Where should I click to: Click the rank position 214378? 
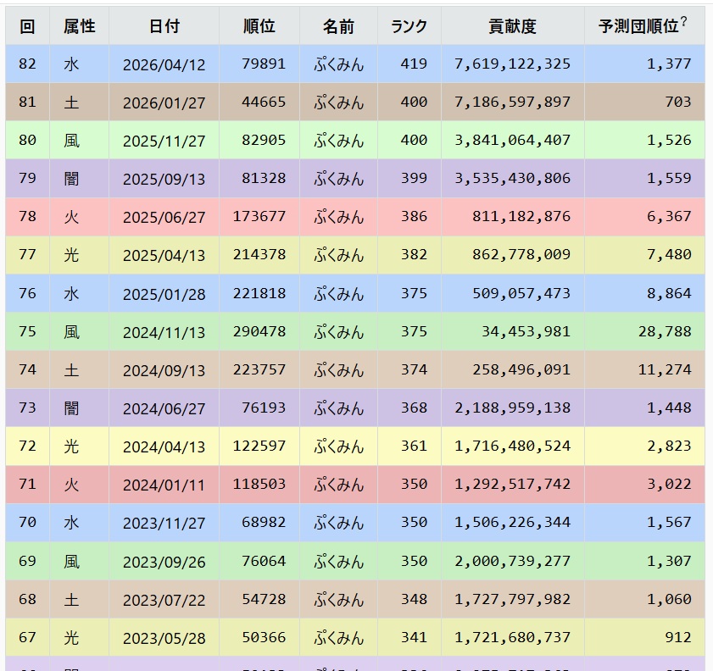click(x=259, y=255)
